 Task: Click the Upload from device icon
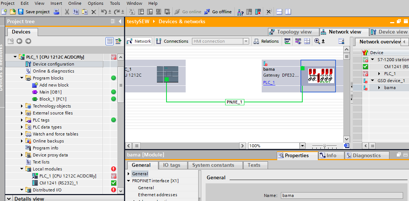(150, 12)
